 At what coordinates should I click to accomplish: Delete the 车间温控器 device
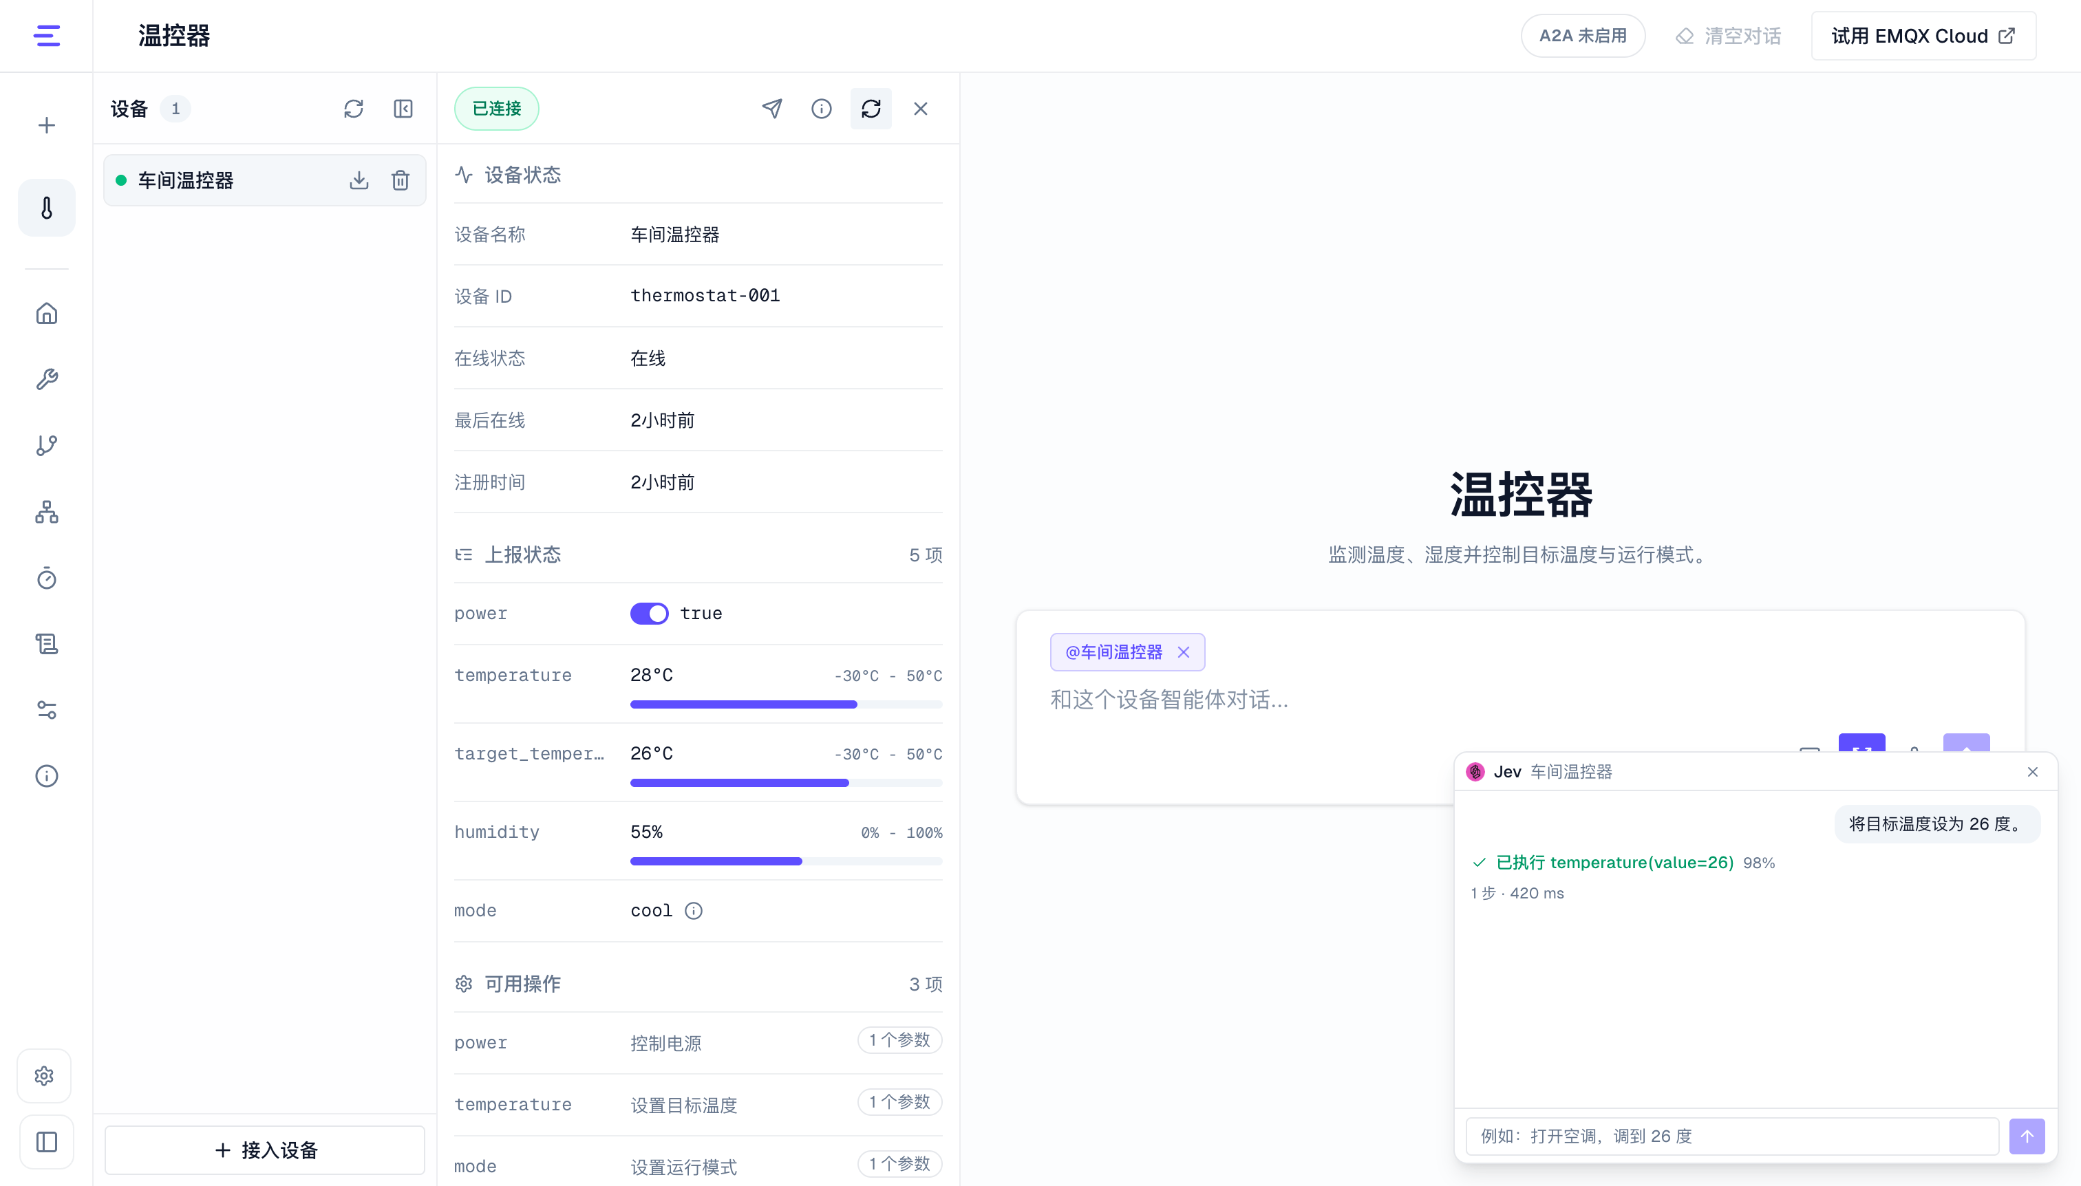coord(400,180)
